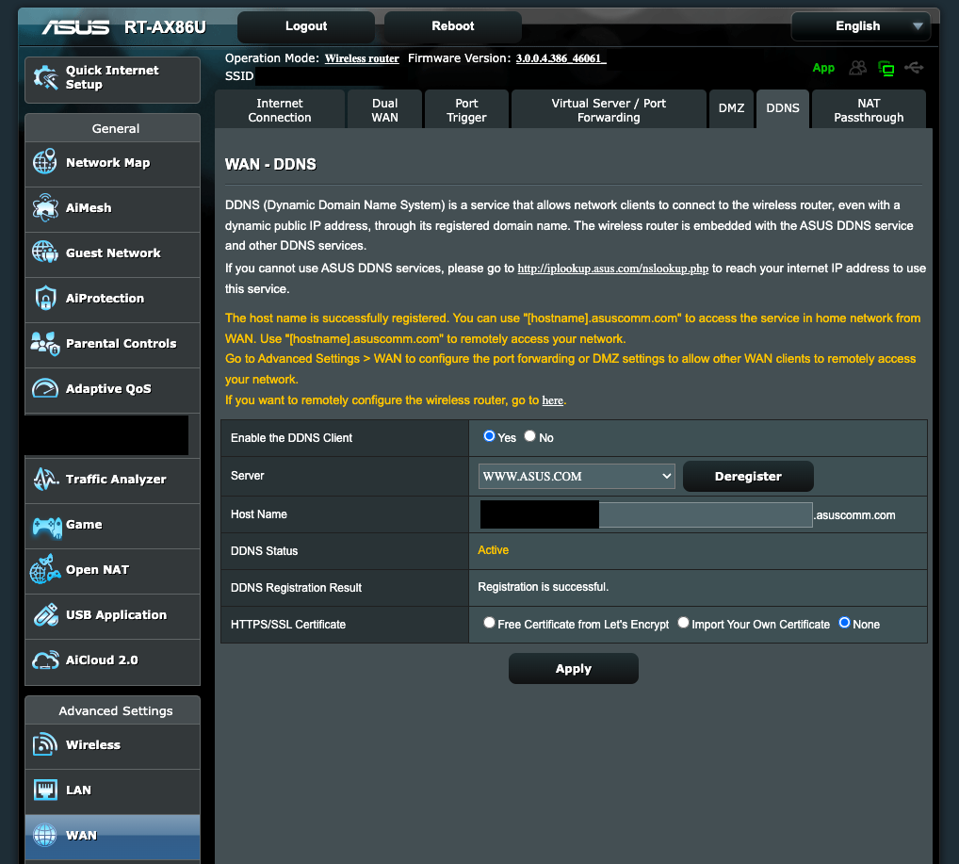This screenshot has height=864, width=959.
Task: Follow the 'here' remote configuration link
Action: (552, 400)
